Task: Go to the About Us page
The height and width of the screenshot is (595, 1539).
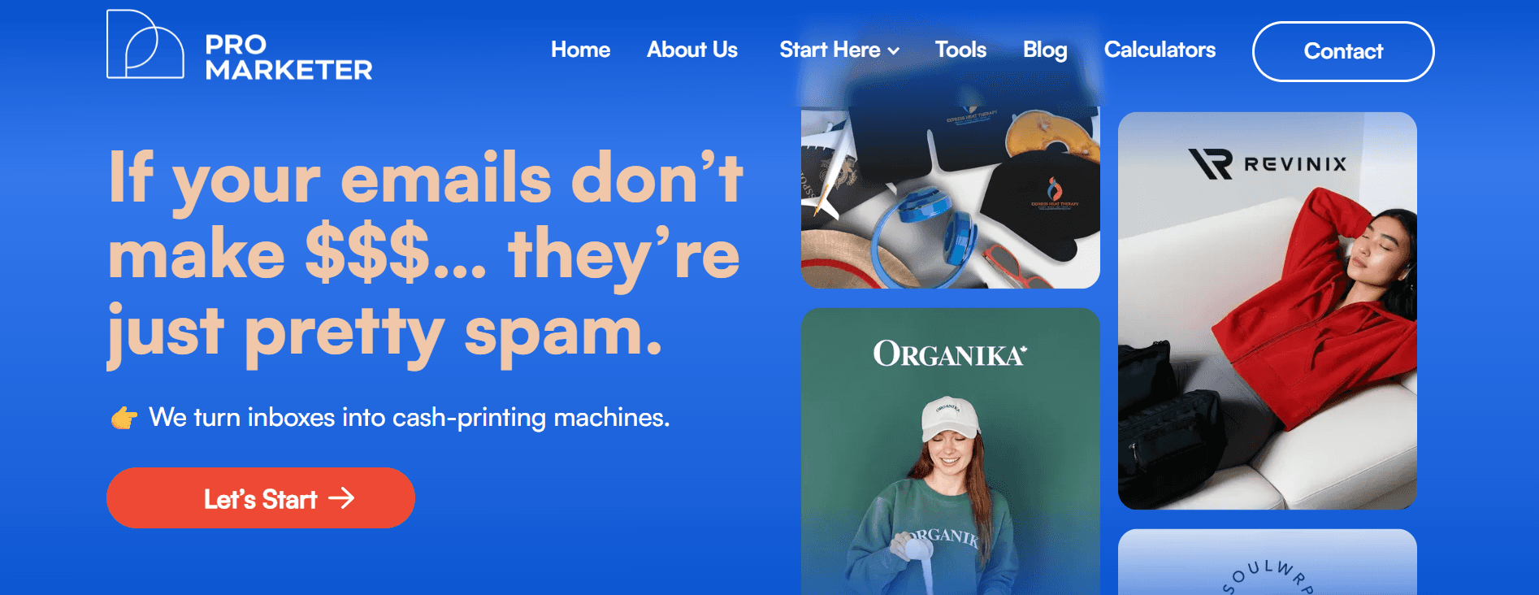Action: 692,50
